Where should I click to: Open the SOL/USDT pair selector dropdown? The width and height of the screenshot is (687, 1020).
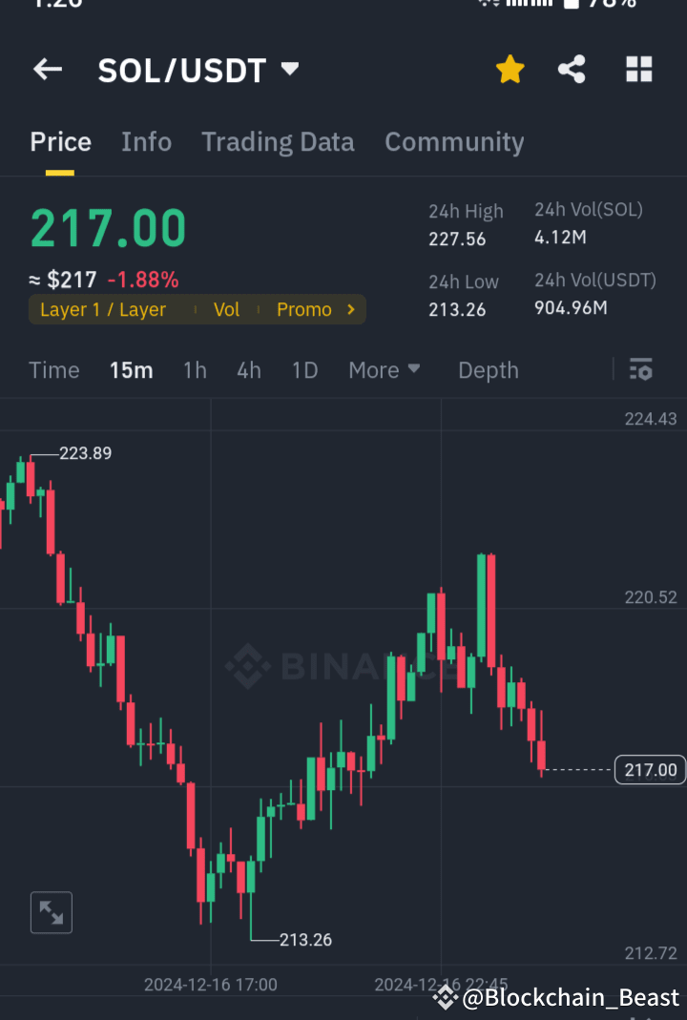(x=288, y=69)
